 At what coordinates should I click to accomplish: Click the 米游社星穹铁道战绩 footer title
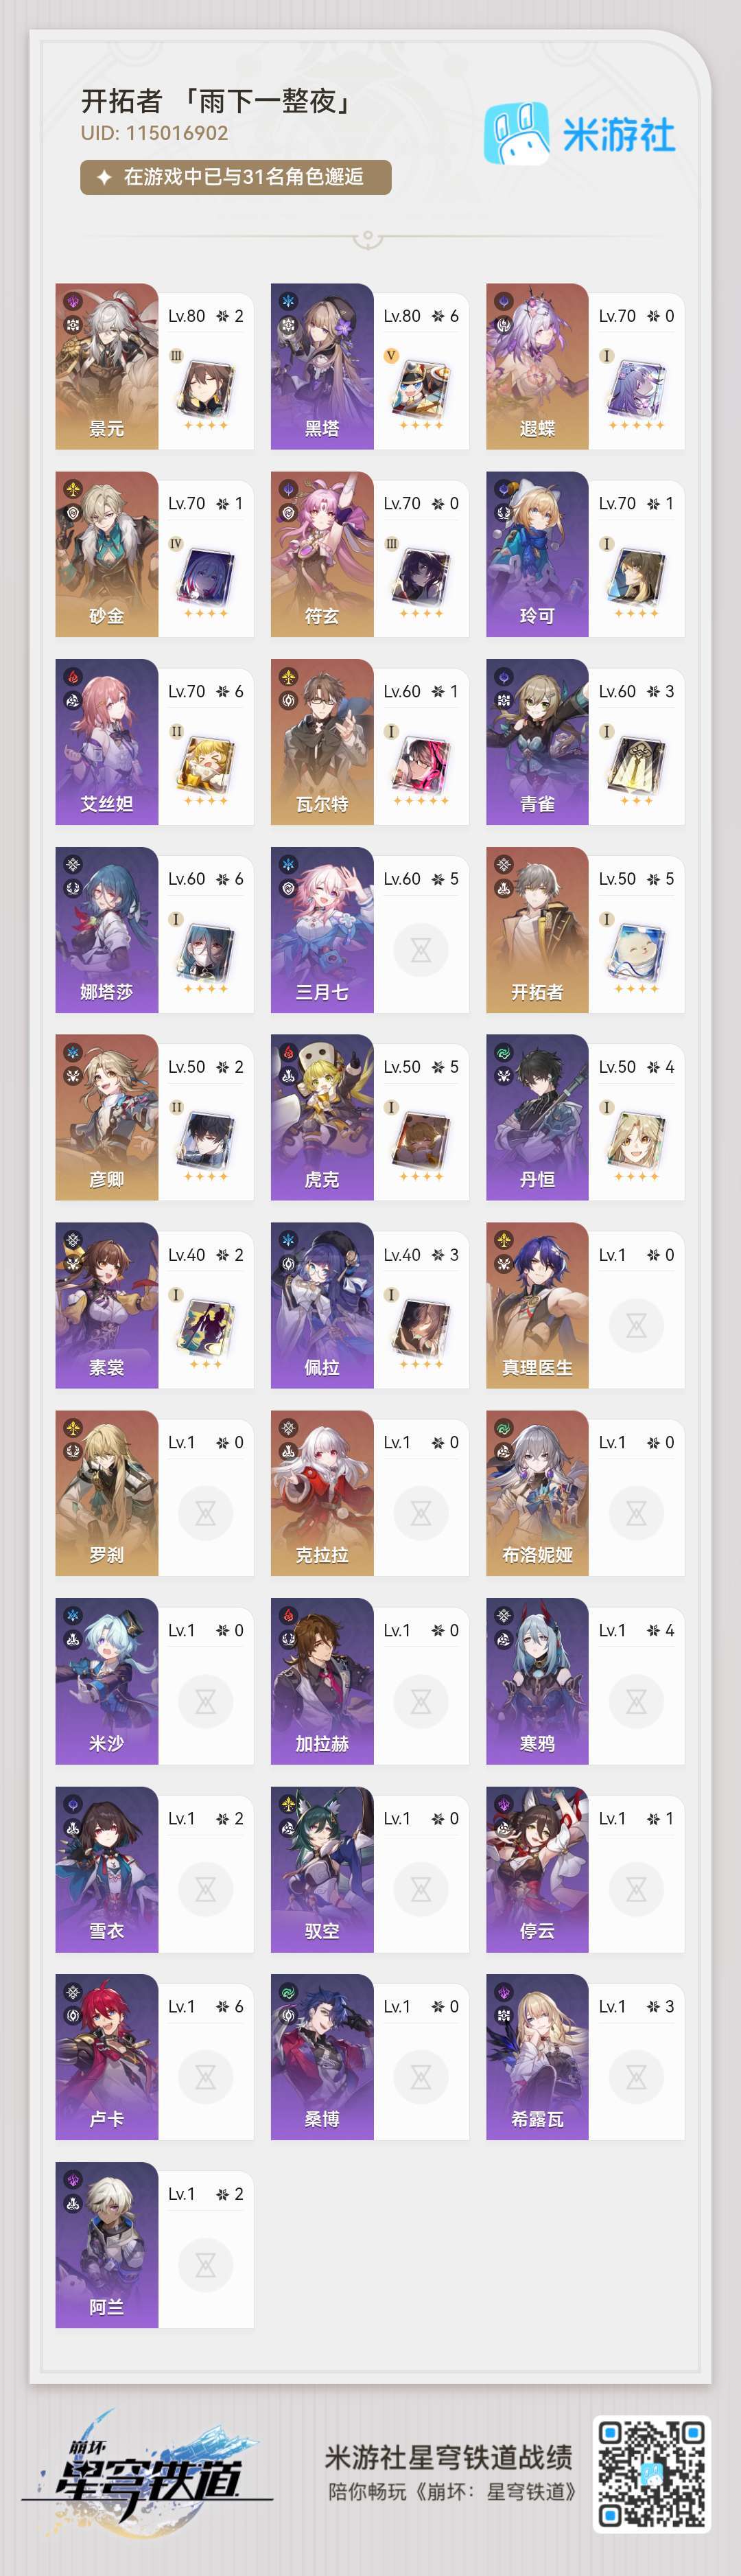449,2457
